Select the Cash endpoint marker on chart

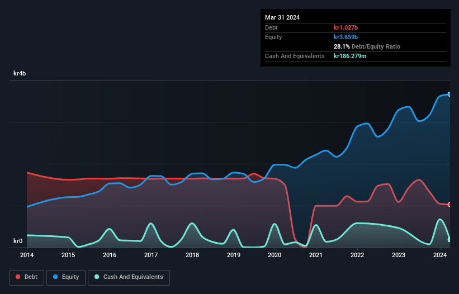pyautogui.click(x=449, y=240)
